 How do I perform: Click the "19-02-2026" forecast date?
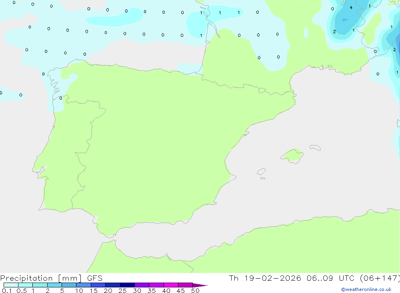coord(272,278)
